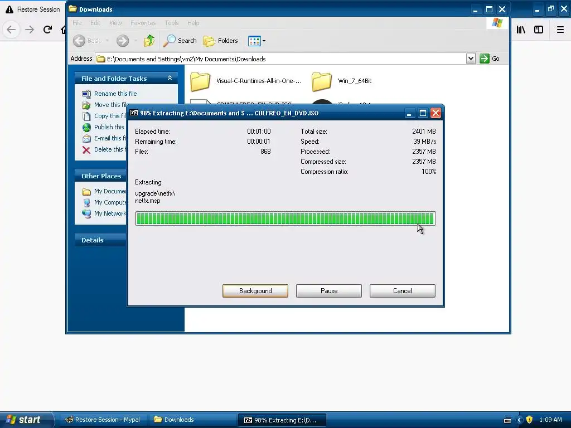Toggle the Folders pane button

[221, 41]
